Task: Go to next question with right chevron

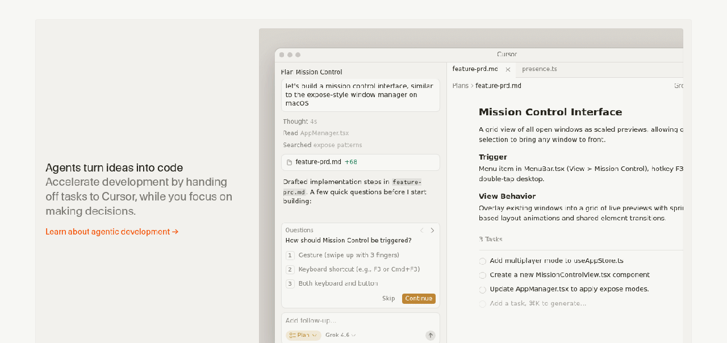Action: tap(432, 231)
